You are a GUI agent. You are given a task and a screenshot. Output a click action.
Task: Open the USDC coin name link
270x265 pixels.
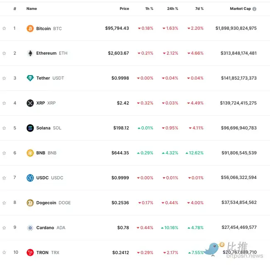tap(42, 178)
